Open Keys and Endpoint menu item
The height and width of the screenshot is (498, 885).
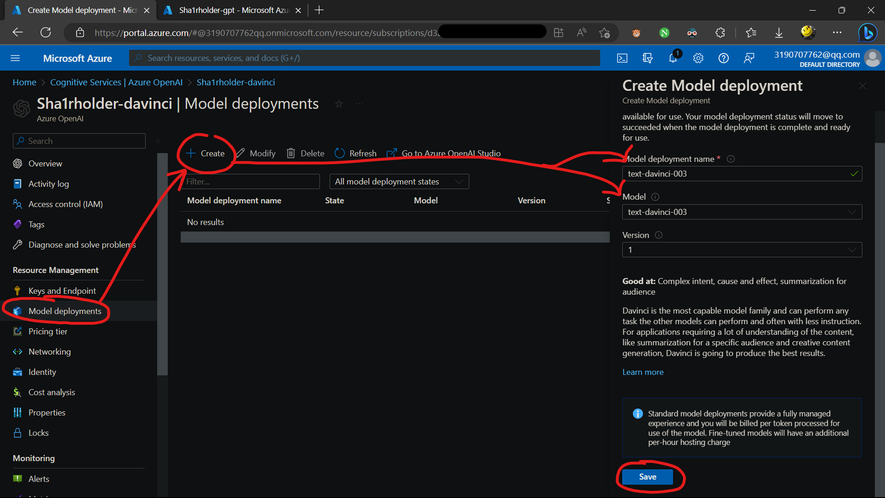coord(62,291)
